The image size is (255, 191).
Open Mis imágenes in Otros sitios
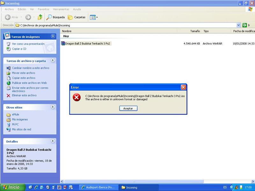[20, 120]
